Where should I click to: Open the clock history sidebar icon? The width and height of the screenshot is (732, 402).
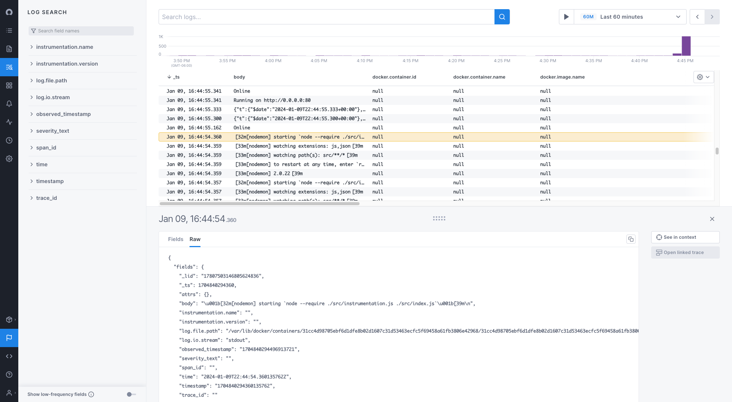9,140
